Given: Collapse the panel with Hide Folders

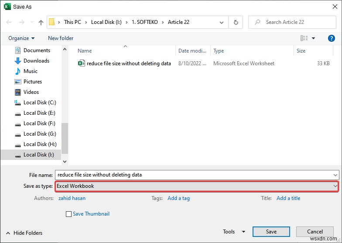Looking at the screenshot, I should [x=24, y=233].
